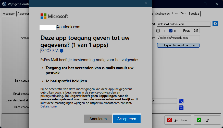Click the upper magnifier search icon

(181, 101)
